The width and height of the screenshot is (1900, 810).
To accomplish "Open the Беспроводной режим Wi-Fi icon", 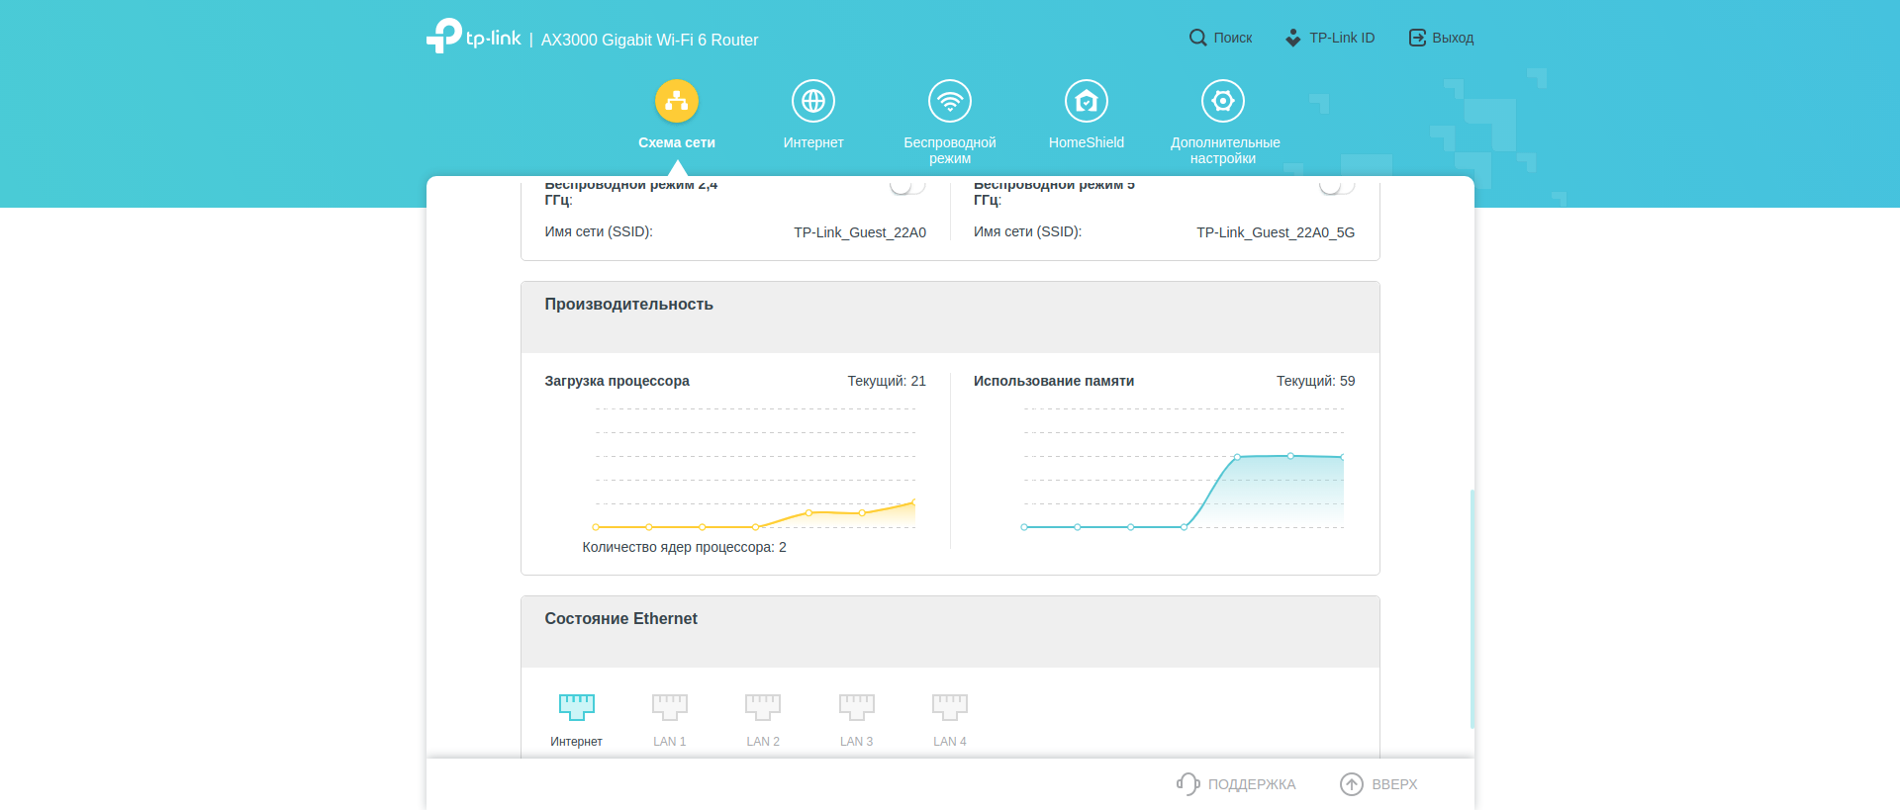I will (x=949, y=101).
